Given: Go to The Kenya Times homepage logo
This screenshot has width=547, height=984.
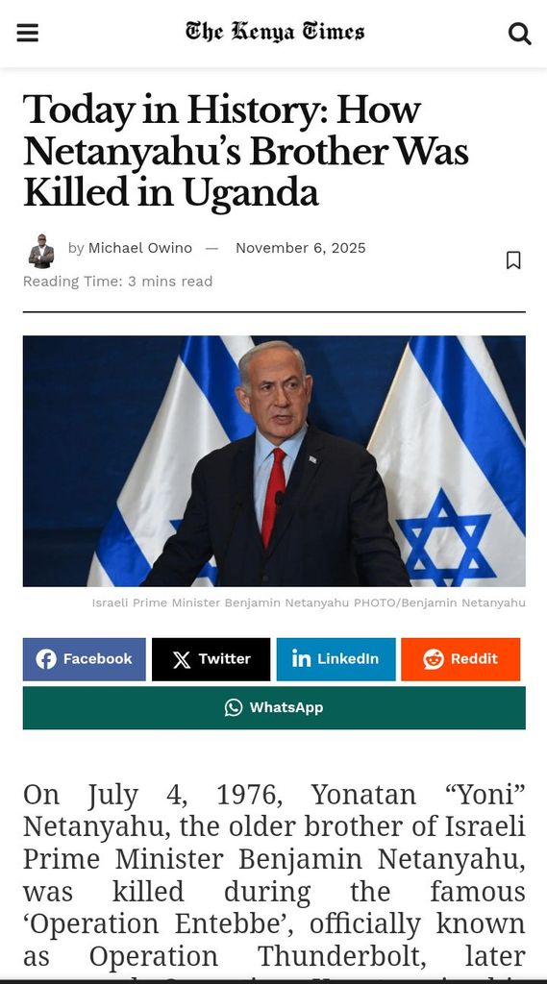Looking at the screenshot, I should tap(274, 32).
